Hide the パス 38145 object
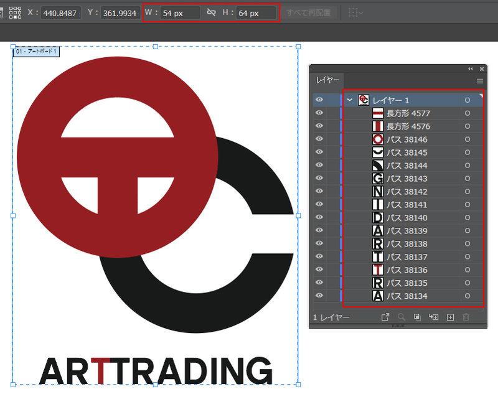The height and width of the screenshot is (394, 498). tap(319, 152)
